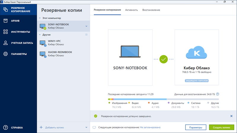Click the help icon beside 34,8 ГБ
The height and width of the screenshot is (133, 237).
pos(217,94)
